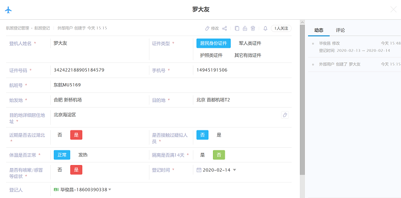Choose 是 for 是否接触过疑似人员
Screen dimensions: 401x198
click(x=219, y=135)
